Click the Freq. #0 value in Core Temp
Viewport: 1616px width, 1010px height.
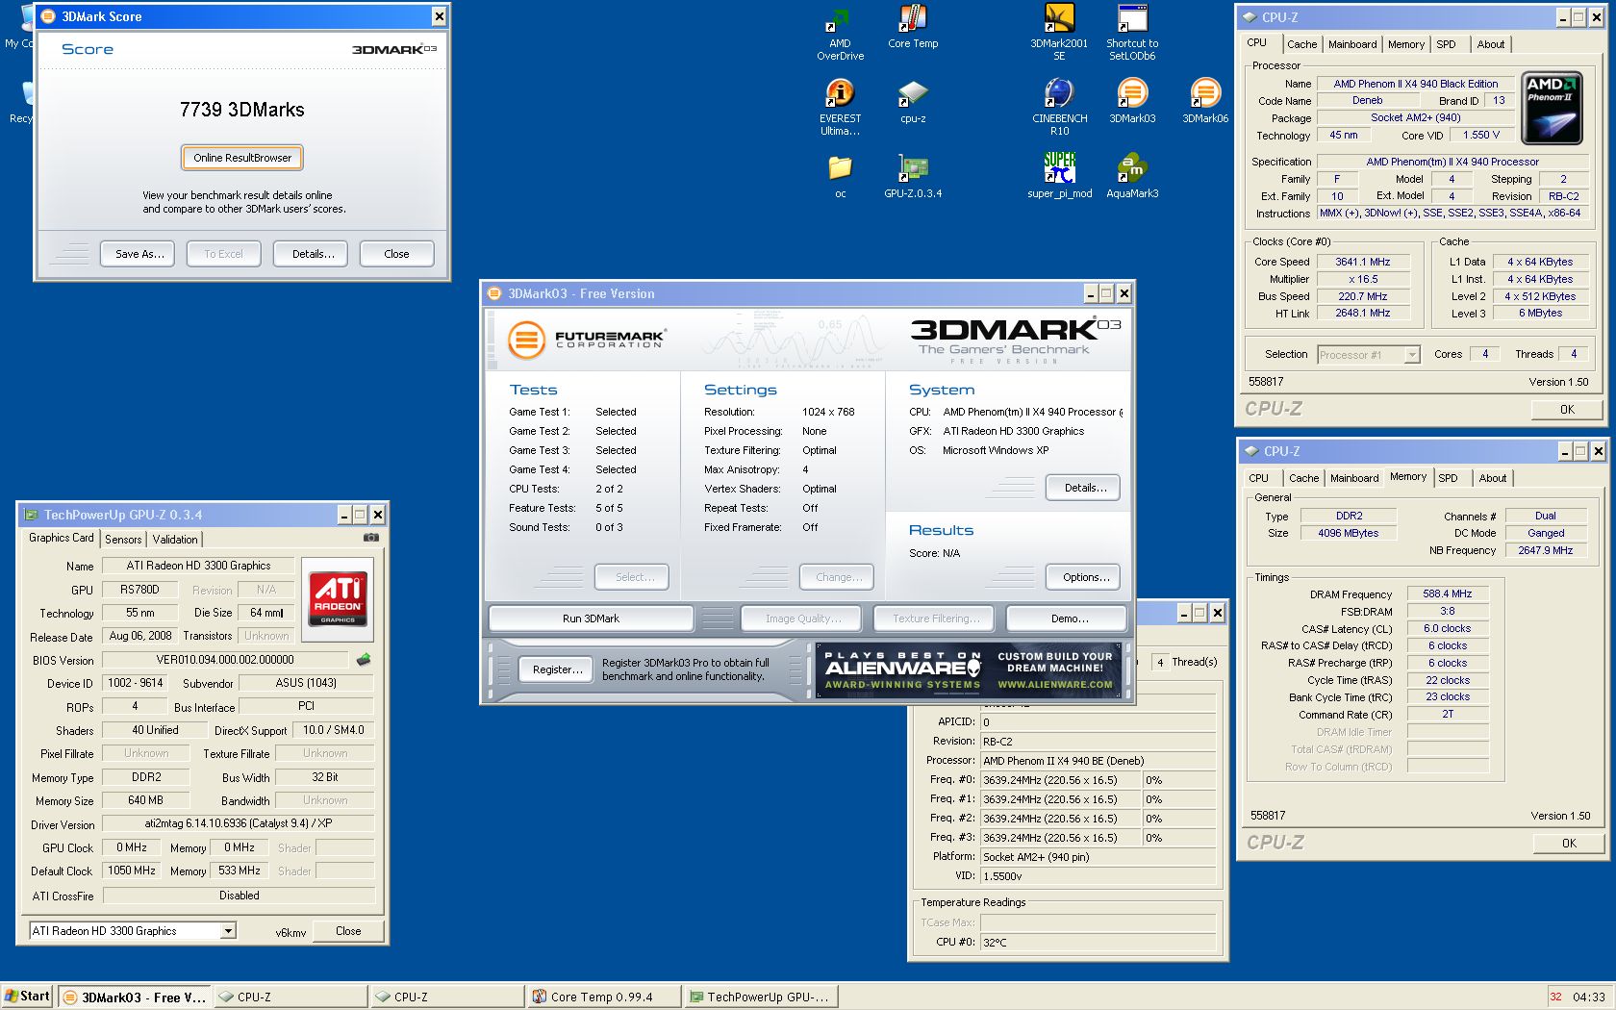pyautogui.click(x=1060, y=780)
